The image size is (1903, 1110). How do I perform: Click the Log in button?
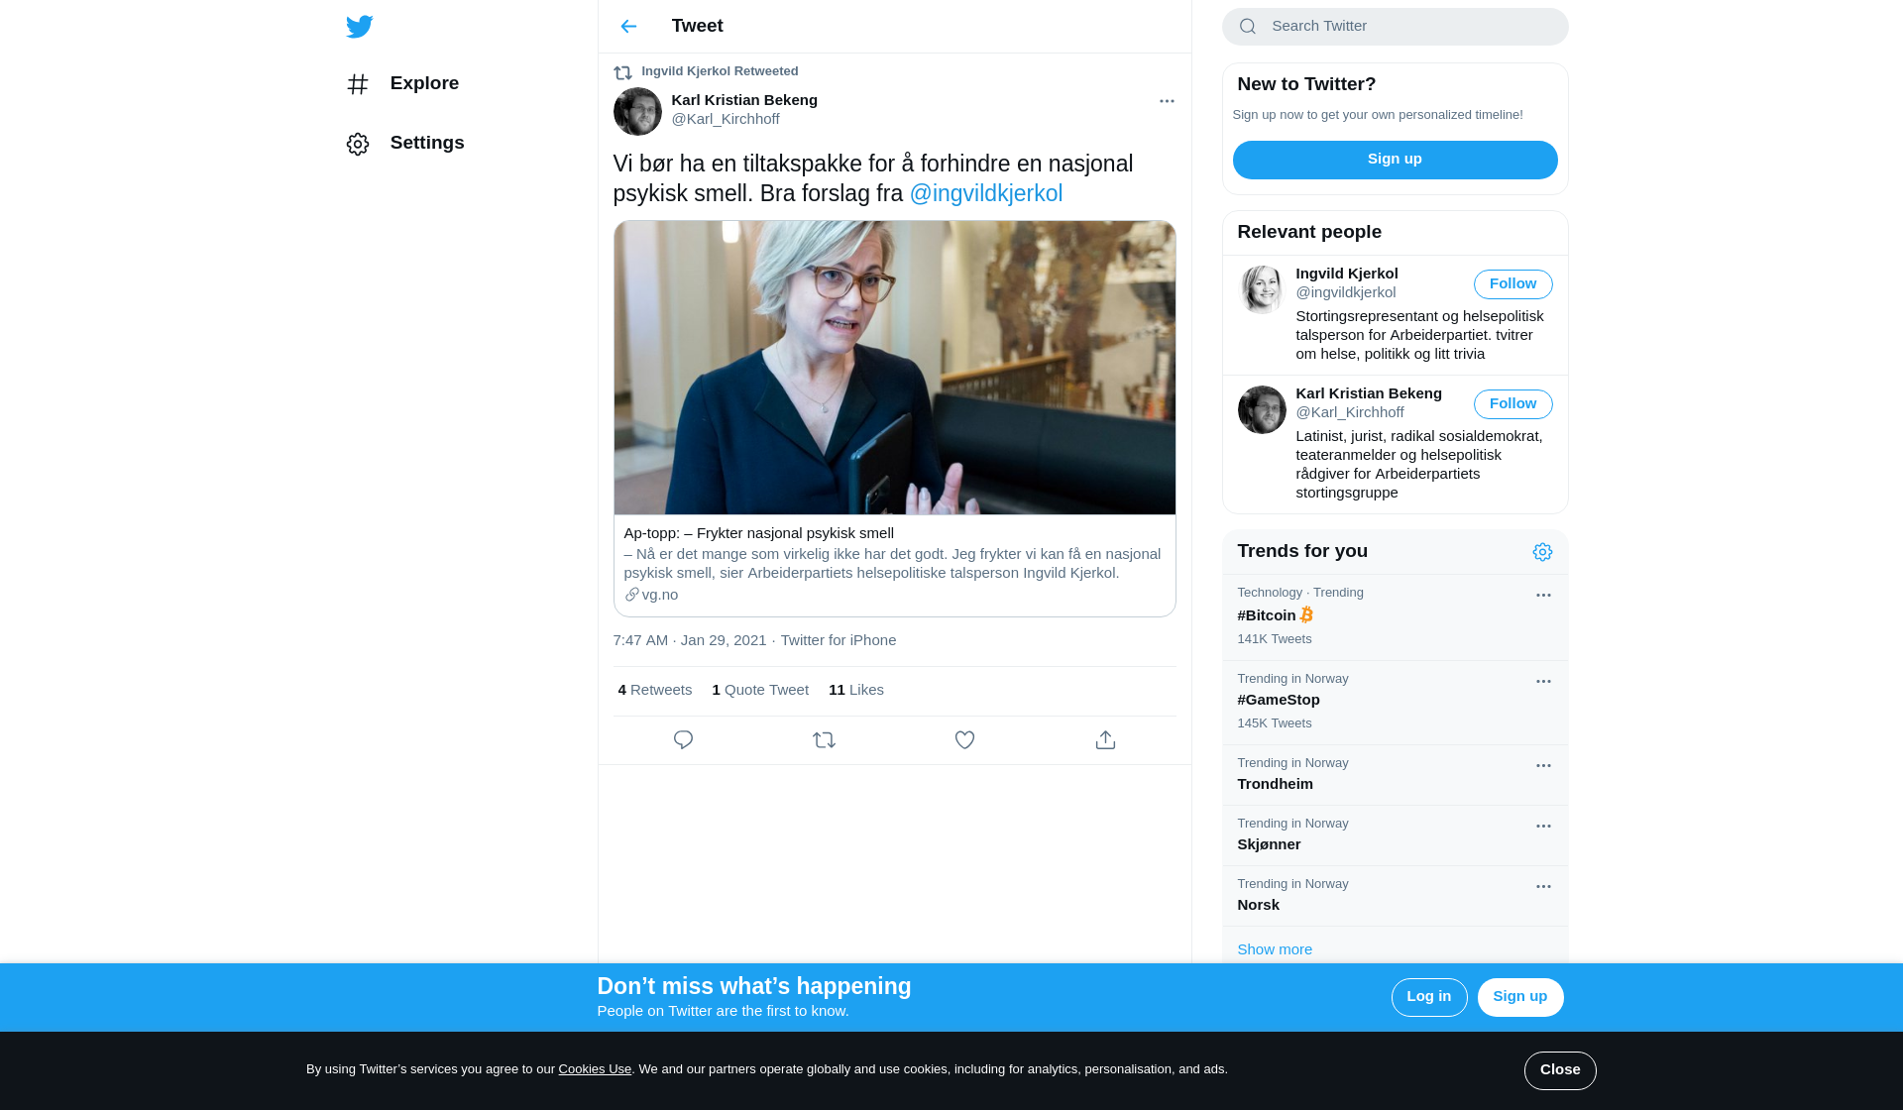click(1429, 997)
